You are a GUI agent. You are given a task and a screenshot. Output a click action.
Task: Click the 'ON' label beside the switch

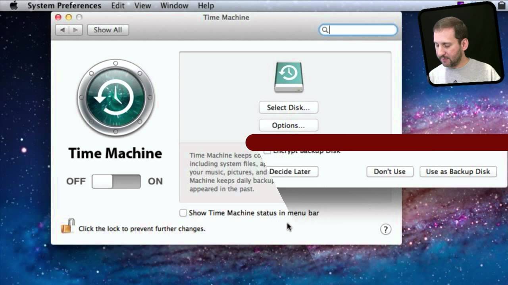point(155,181)
